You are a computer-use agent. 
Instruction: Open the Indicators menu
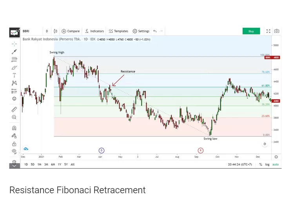[x=94, y=31]
